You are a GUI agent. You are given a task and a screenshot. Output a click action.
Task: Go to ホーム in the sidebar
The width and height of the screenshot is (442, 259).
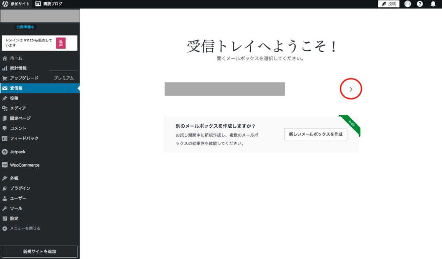tap(16, 58)
